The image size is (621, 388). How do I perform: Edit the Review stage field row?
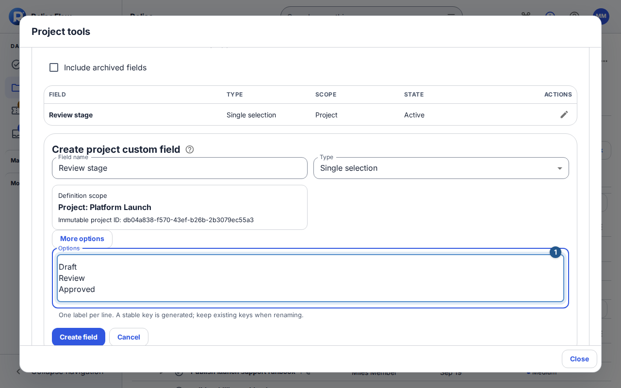[564, 114]
